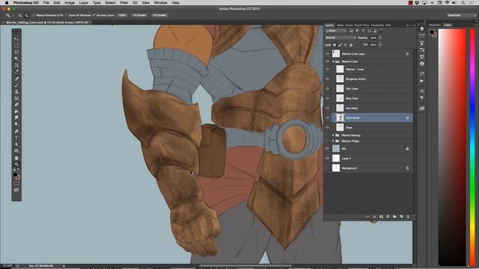Click the Fit Screen button
Image resolution: width=479 pixels, height=269 pixels.
click(139, 15)
